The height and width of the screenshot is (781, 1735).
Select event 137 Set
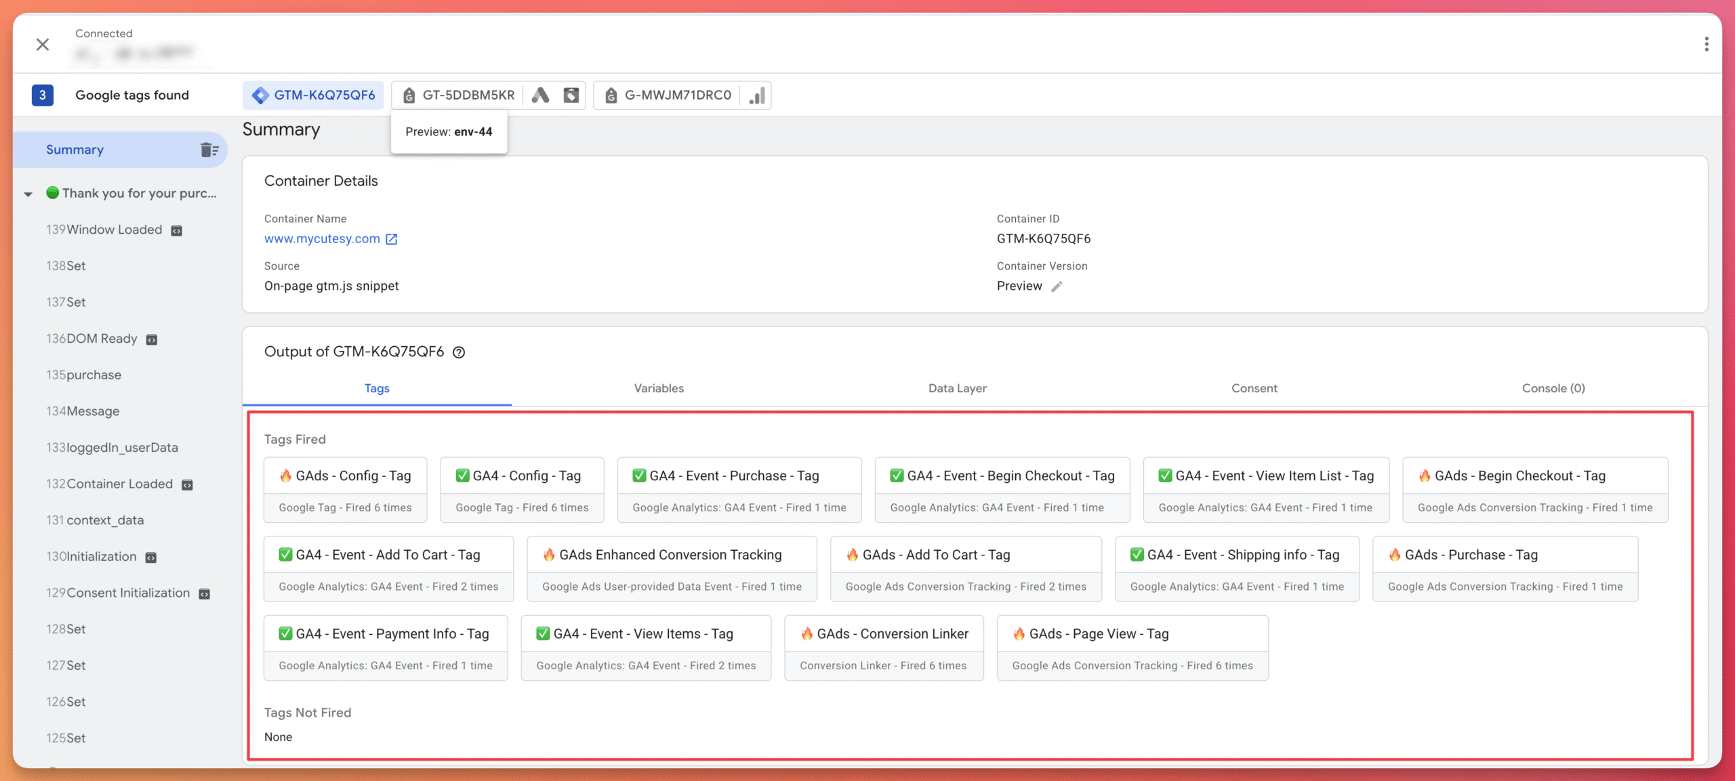(x=66, y=302)
